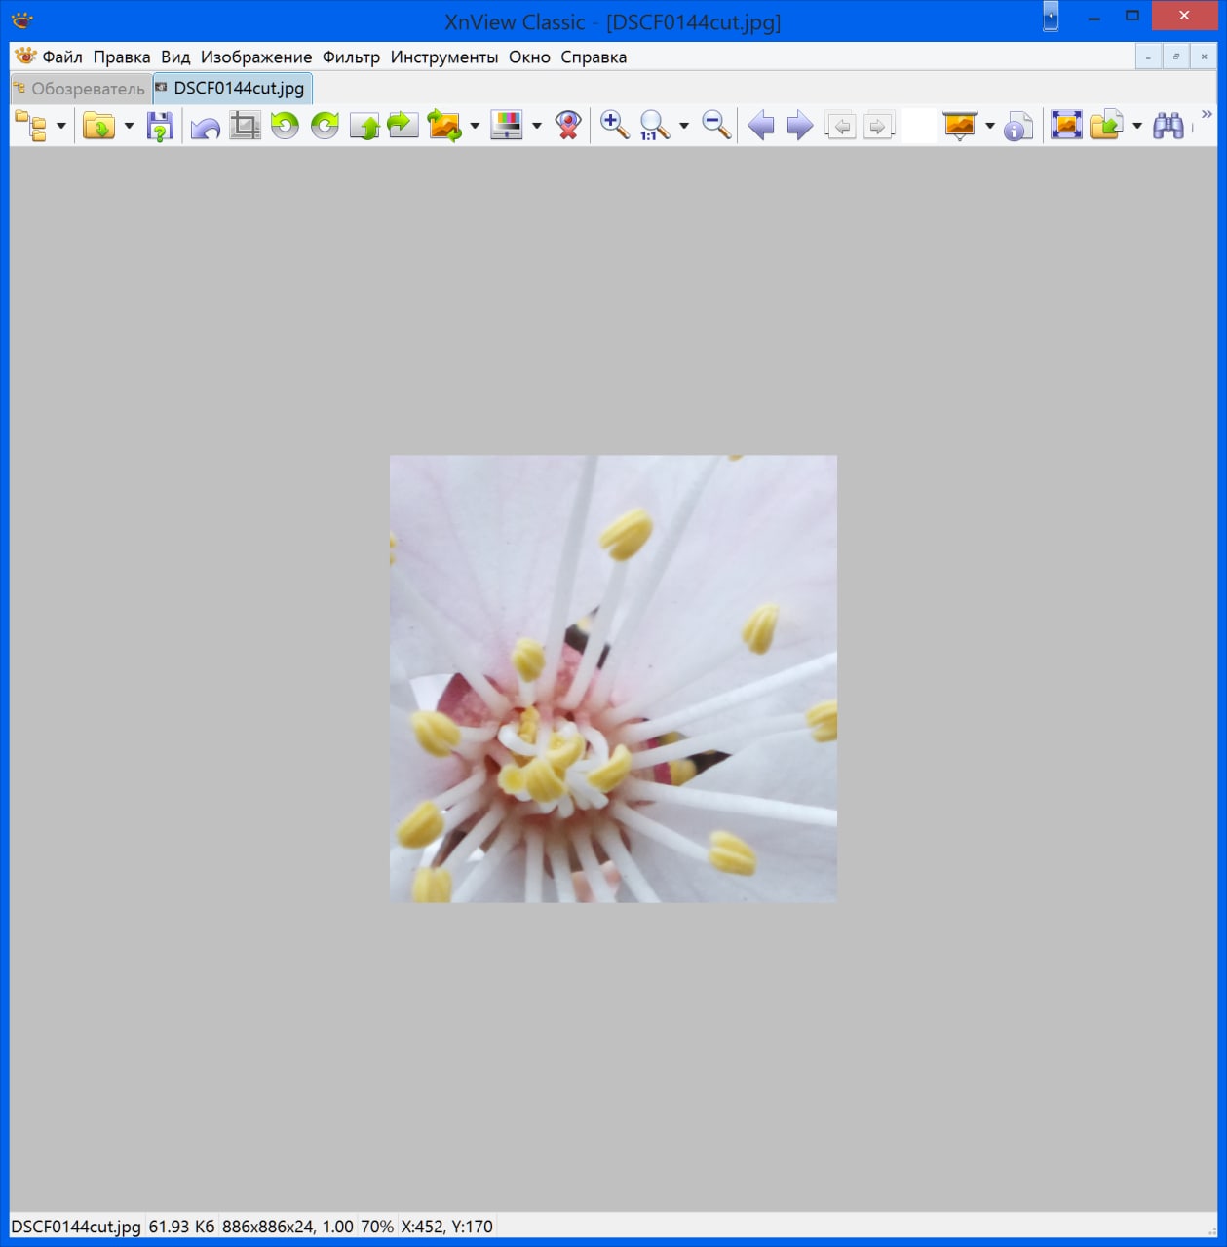Minimize the inner document window
The image size is (1227, 1247).
coord(1148,57)
